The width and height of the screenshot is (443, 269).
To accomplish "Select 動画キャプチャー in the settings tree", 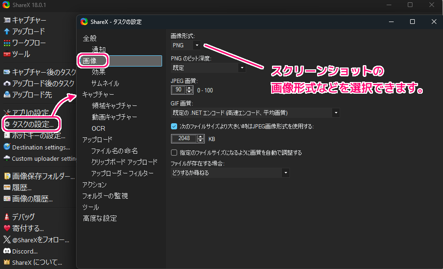I will pos(115,117).
